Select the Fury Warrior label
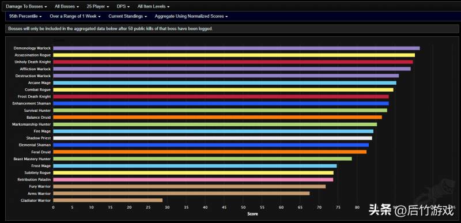 (40, 187)
